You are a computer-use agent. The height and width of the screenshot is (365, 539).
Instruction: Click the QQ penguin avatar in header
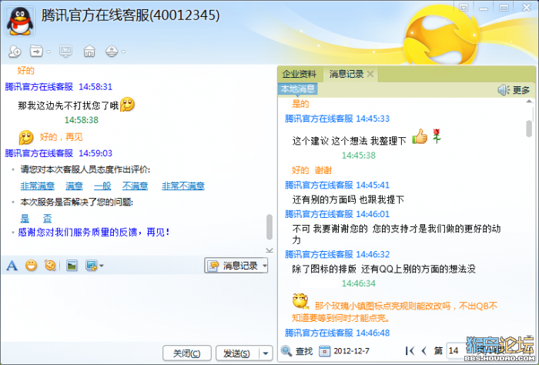20,22
